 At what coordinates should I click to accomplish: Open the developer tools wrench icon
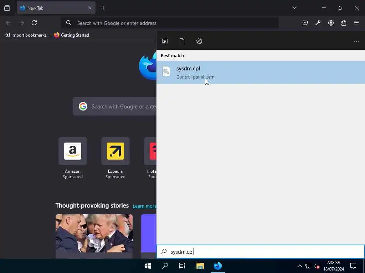[x=318, y=23]
